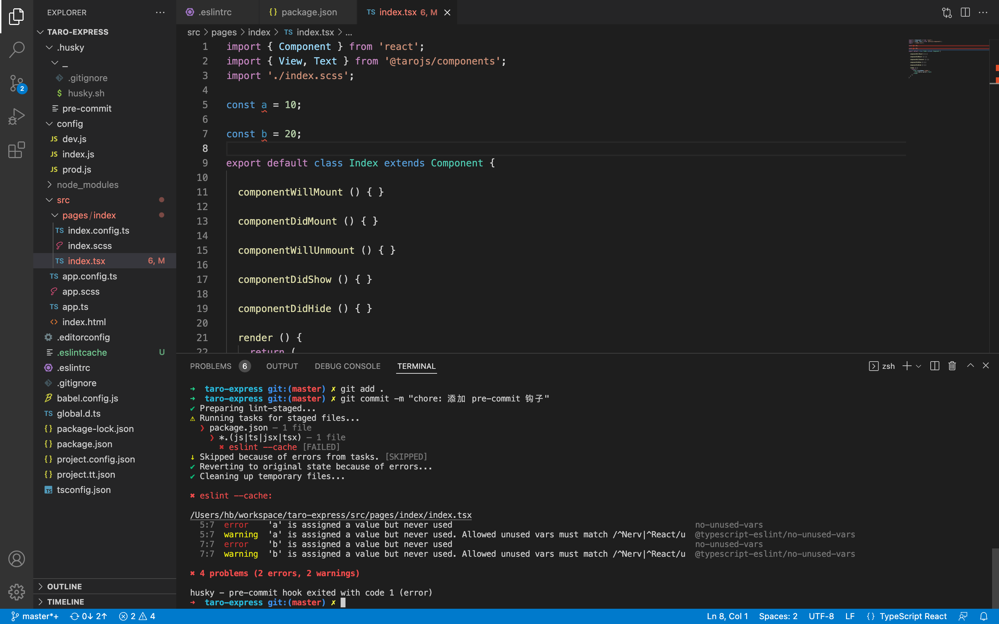Collapse the TARO-EXPRESS root folder

click(x=105, y=32)
